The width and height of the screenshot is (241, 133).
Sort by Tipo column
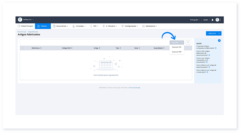coord(118,48)
